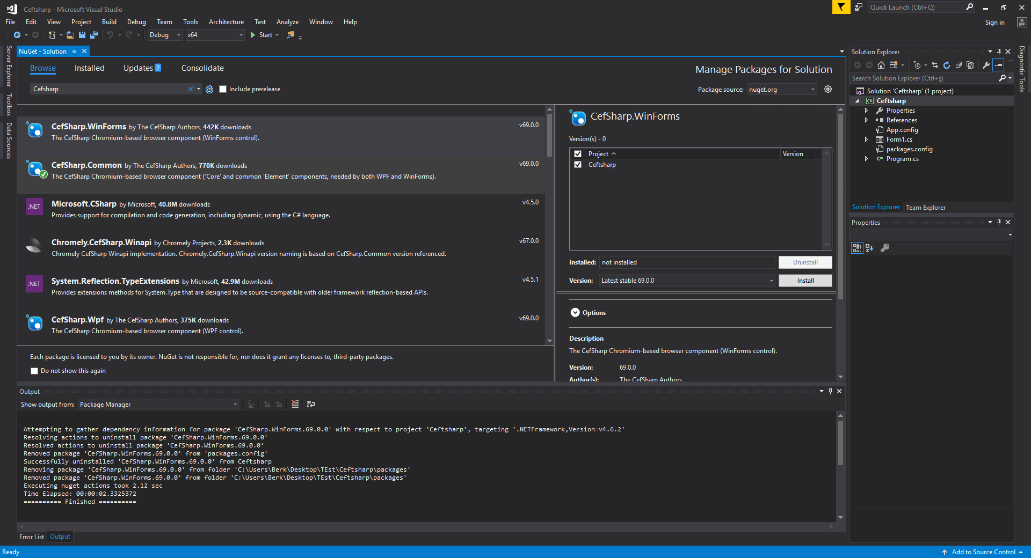Image resolution: width=1031 pixels, height=558 pixels.
Task: Switch to the Updates tab
Action: [x=142, y=68]
